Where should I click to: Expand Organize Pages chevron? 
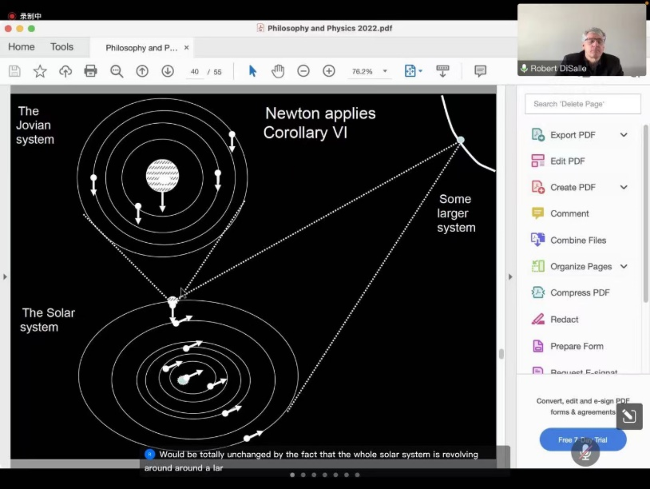pos(624,266)
